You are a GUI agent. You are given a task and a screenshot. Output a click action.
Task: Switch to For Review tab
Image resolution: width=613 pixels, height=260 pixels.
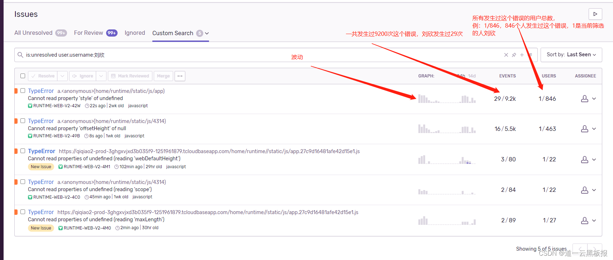tap(96, 33)
